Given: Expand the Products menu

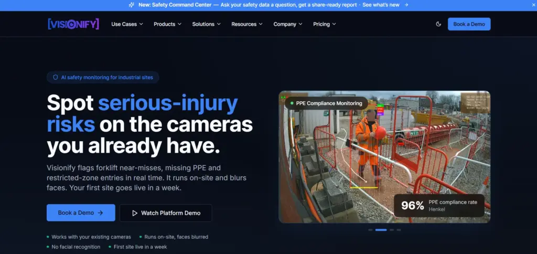Looking at the screenshot, I should click(167, 24).
